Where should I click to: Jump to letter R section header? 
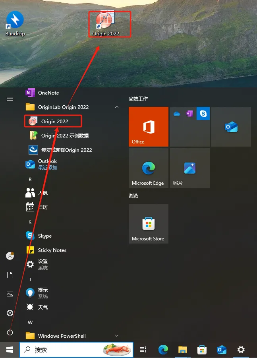[x=30, y=180]
